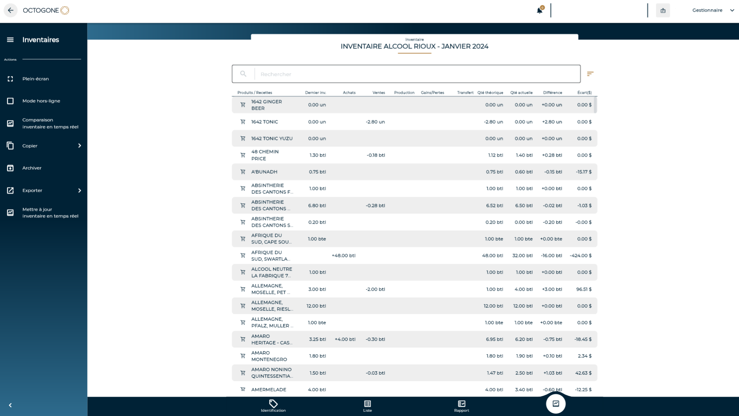Viewport: 739px width, 416px height.
Task: Click the OCTOGONE logo
Action: (46, 10)
